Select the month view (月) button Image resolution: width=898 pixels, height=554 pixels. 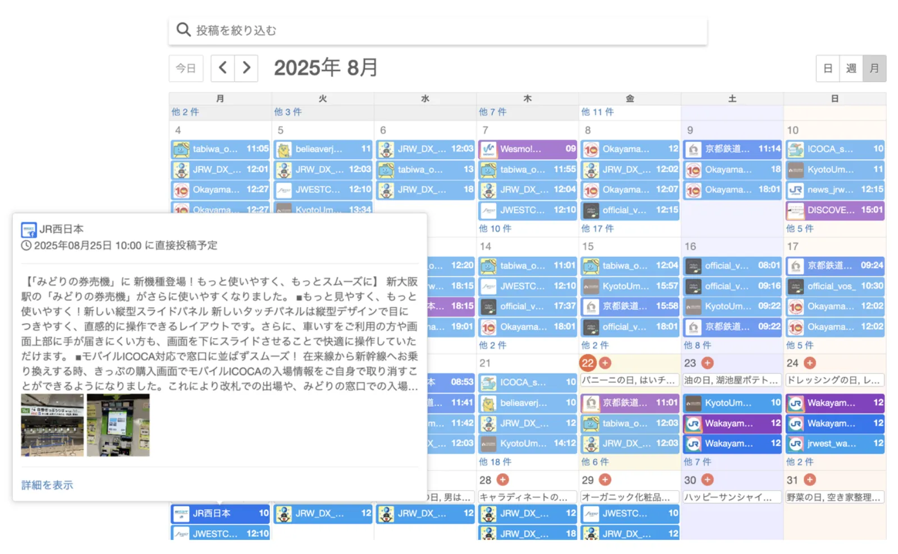point(874,68)
